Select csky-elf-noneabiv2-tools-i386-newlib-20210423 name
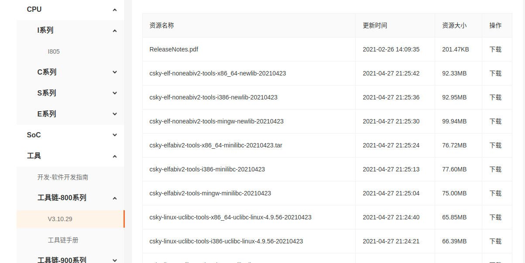Image resolution: width=525 pixels, height=263 pixels. coord(213,97)
